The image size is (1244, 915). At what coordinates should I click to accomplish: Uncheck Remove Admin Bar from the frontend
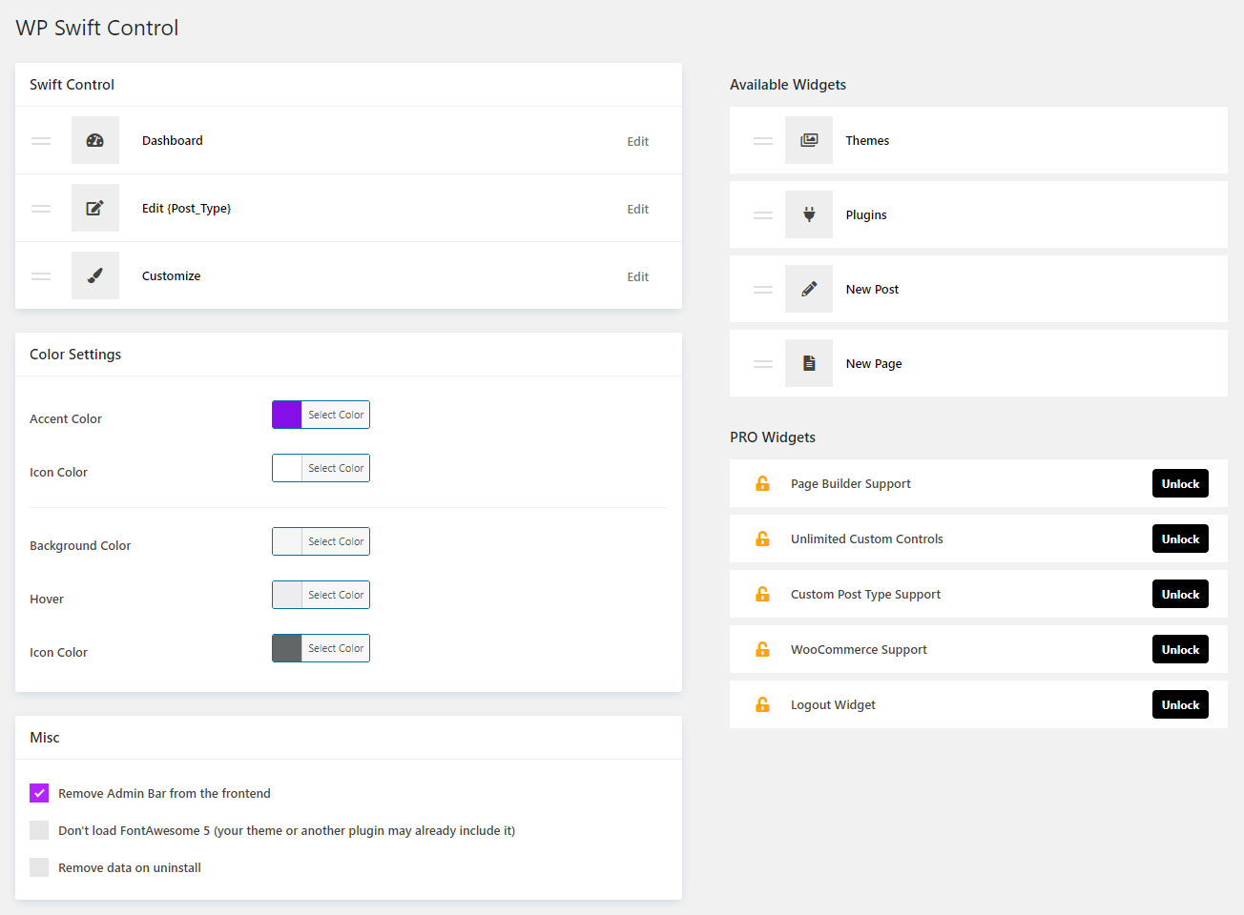38,792
